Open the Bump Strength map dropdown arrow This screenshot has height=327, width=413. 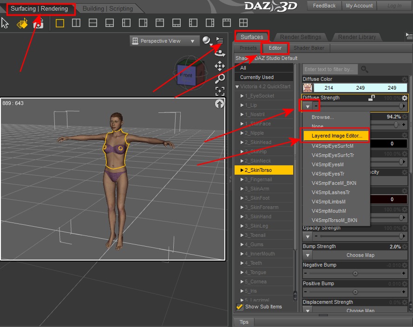coord(308,255)
